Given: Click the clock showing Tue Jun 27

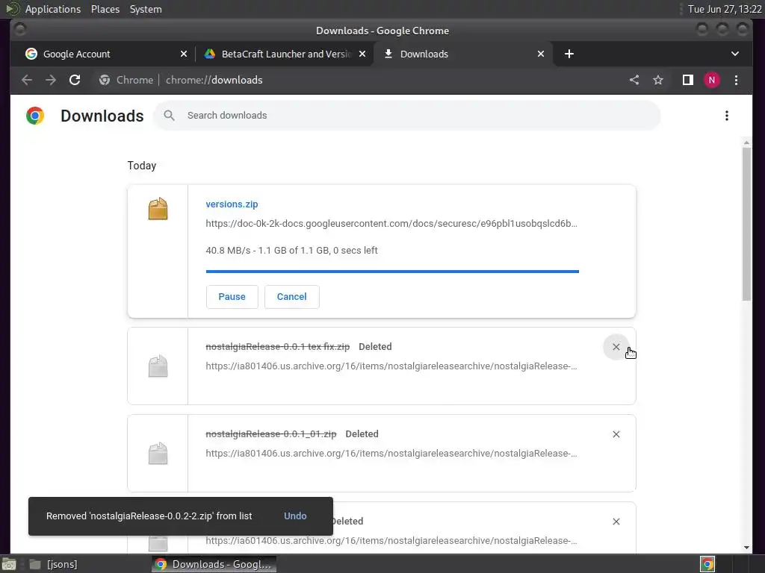Looking at the screenshot, I should (x=725, y=9).
